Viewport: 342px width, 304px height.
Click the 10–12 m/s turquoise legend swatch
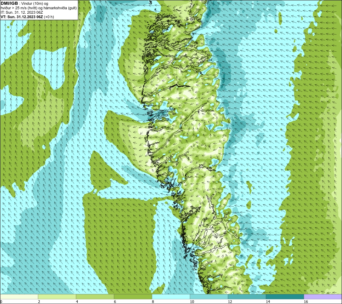(x=209, y=296)
